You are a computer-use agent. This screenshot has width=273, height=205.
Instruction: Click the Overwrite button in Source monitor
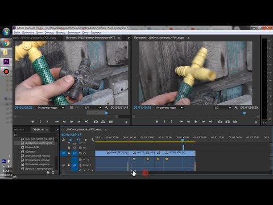104,122
